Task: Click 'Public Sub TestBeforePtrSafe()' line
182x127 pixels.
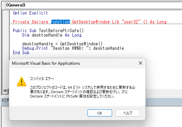Action: point(48,30)
